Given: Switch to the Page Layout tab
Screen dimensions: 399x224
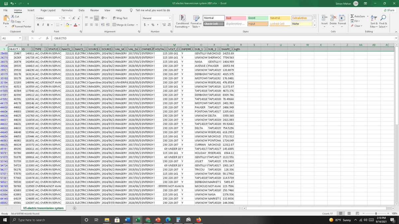Looking at the screenshot, I should pos(48,10).
